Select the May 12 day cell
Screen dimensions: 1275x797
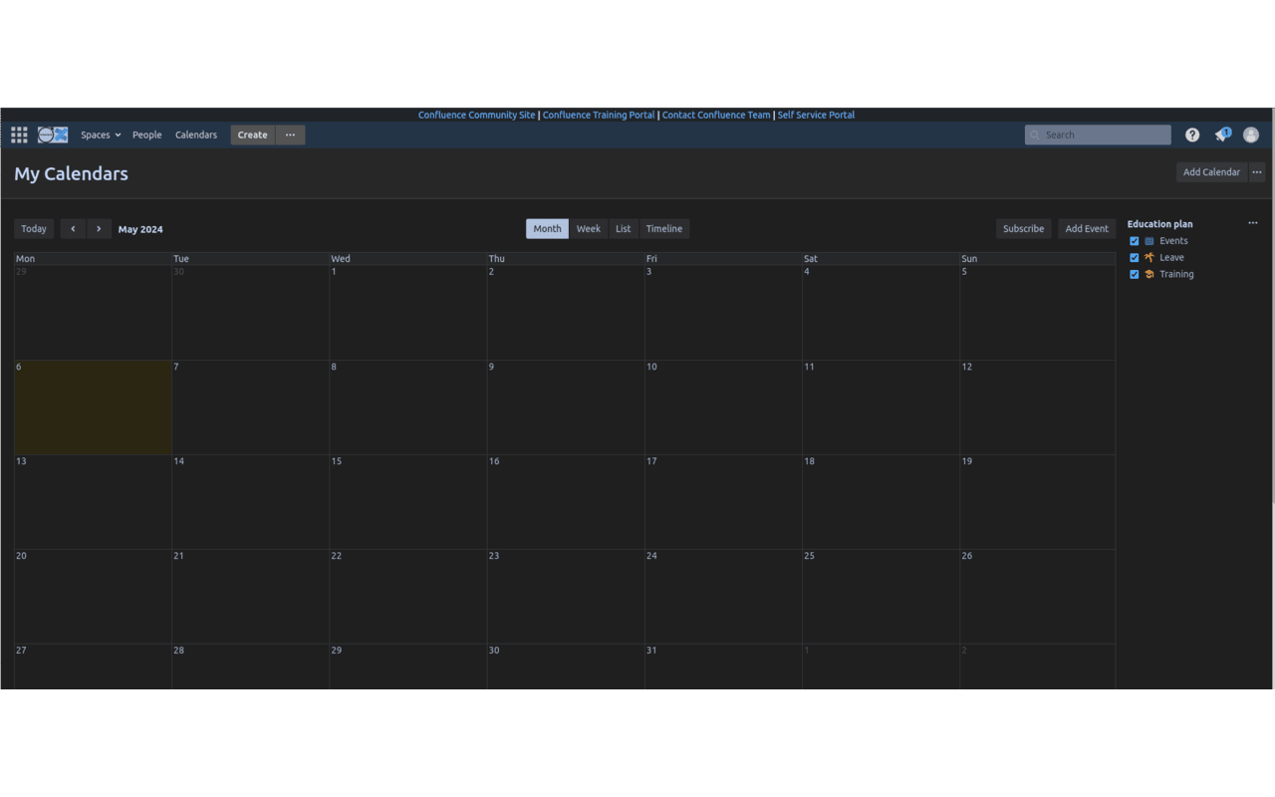[1038, 407]
